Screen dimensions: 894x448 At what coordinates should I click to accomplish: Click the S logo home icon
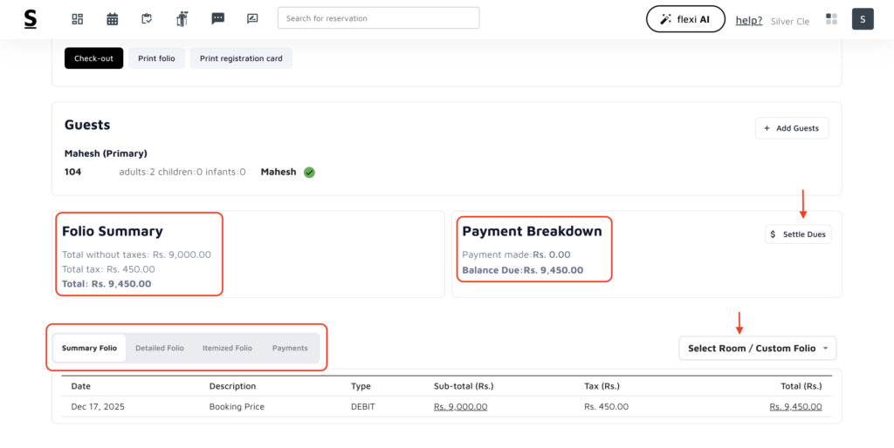(31, 19)
